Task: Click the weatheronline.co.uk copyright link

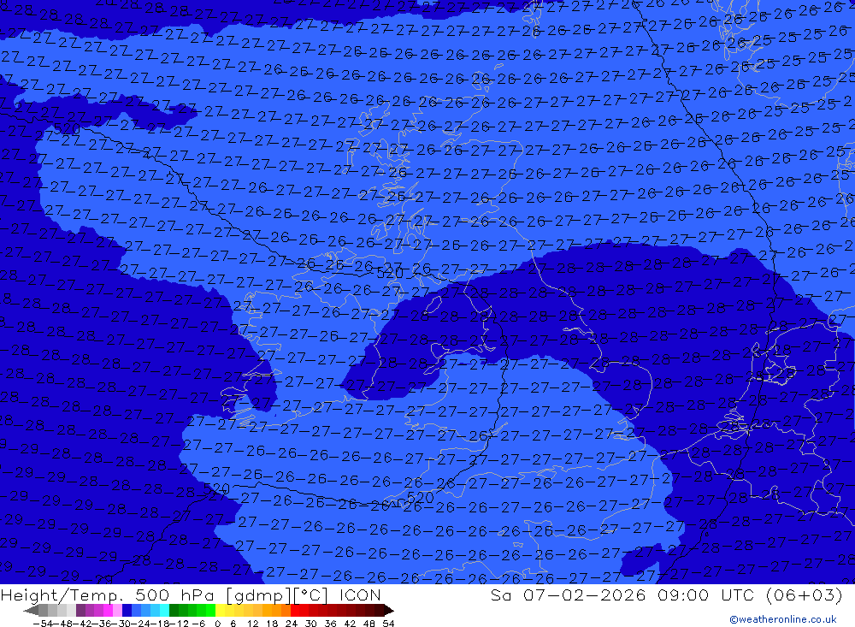Action: [x=783, y=619]
